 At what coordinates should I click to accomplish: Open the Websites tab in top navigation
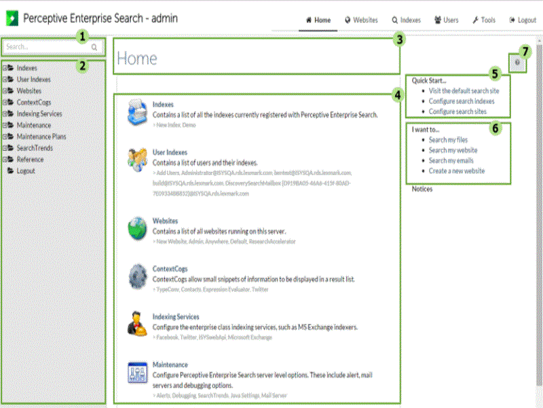[x=361, y=20]
